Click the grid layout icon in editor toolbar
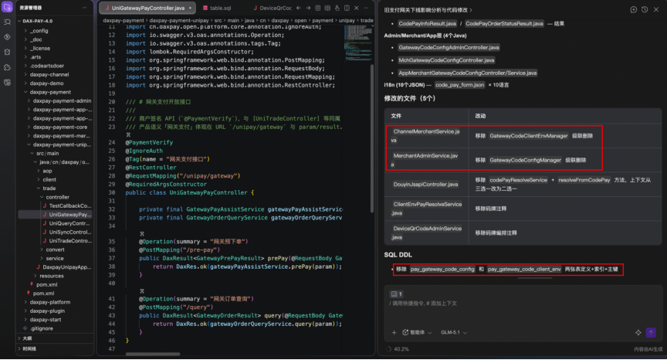The height and width of the screenshot is (360, 667). point(327,8)
